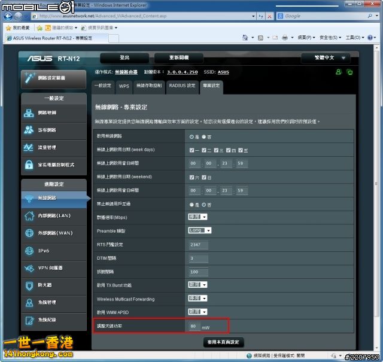The width and height of the screenshot is (383, 362).
Task: Select 是 radio for enabling wireless radio
Action: click(192, 136)
